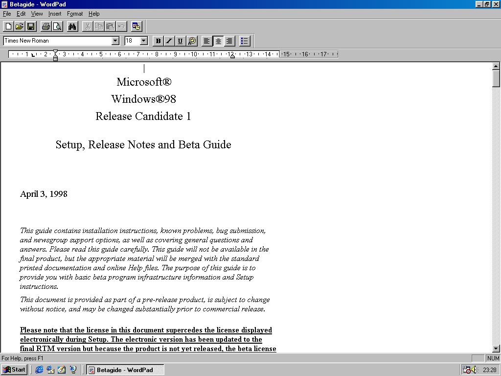
Task: Insert Date/Time using toolbar icon
Action: click(x=137, y=26)
